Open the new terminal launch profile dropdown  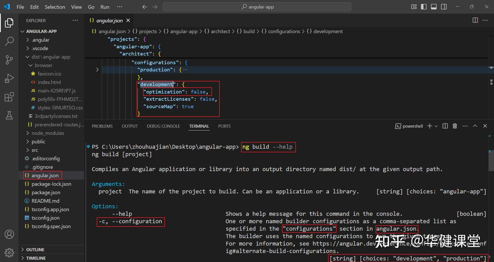pos(436,126)
